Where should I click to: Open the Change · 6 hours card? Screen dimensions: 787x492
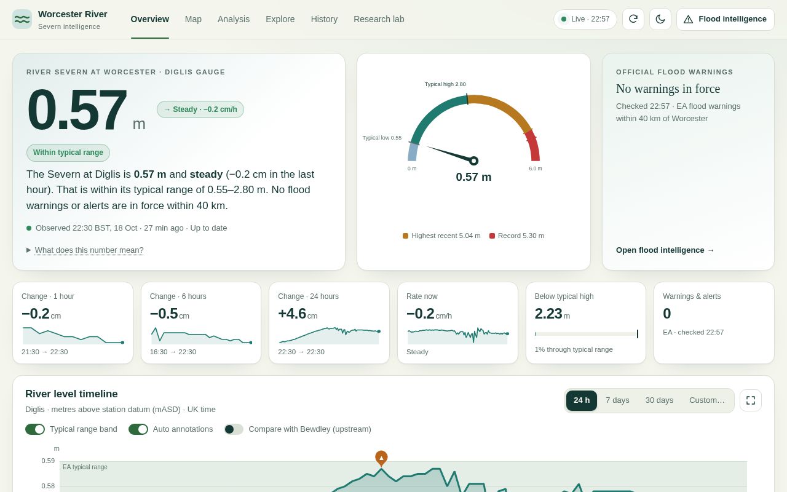201,323
